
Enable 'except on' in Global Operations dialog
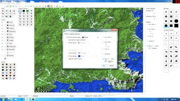pos(103,54)
